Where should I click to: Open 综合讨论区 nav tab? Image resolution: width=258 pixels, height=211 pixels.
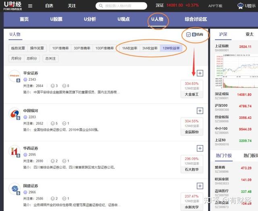pyautogui.click(x=196, y=19)
